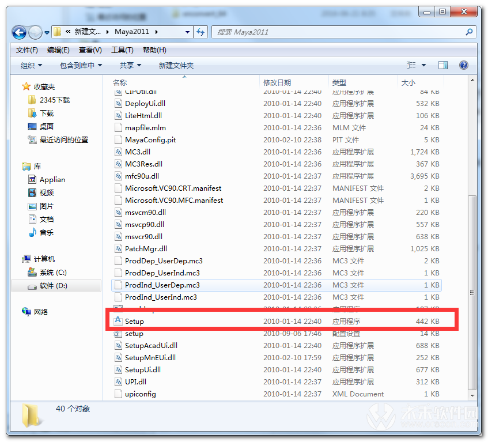The image size is (488, 442).
Task: Expand the 共享 dropdown
Action: (x=130, y=65)
